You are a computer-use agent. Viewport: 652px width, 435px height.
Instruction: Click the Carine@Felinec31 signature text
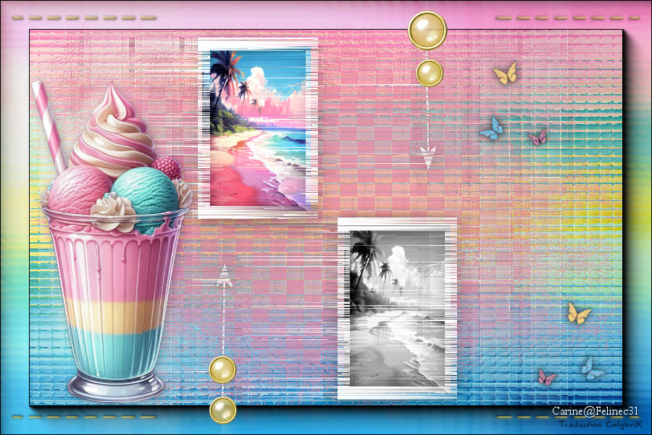[595, 411]
